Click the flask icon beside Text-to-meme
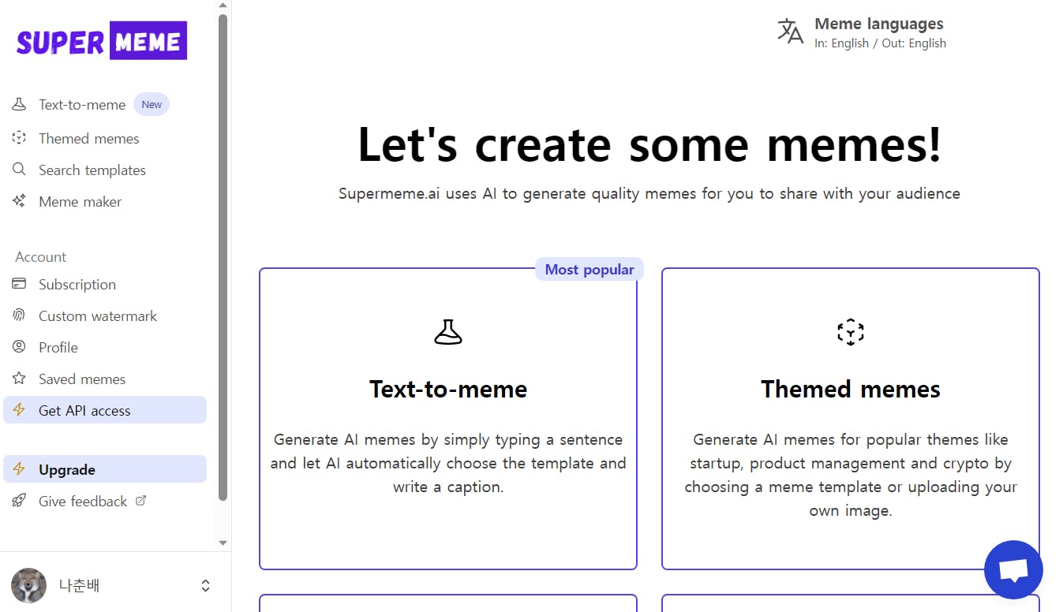This screenshot has width=1063, height=612. (x=19, y=104)
